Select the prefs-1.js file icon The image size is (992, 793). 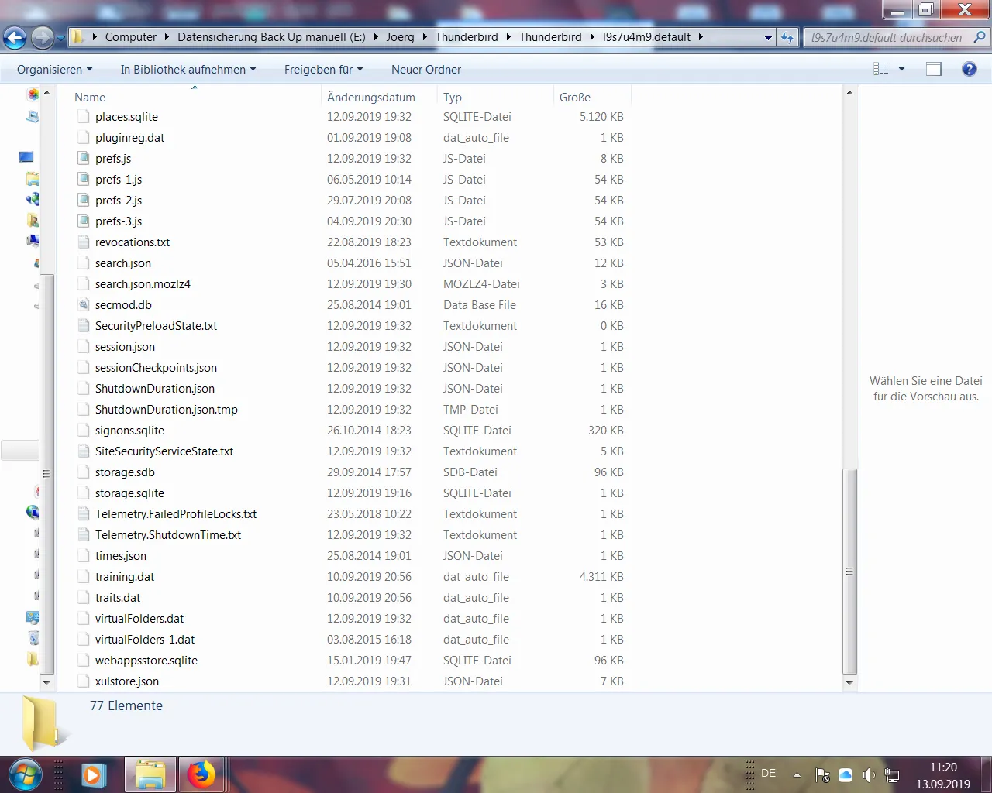84,180
